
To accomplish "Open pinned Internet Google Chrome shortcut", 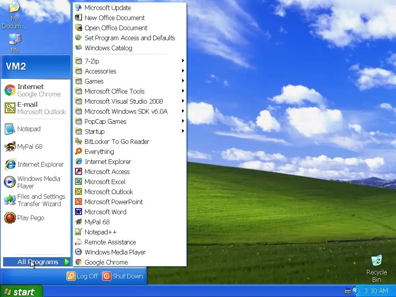I will [x=35, y=90].
